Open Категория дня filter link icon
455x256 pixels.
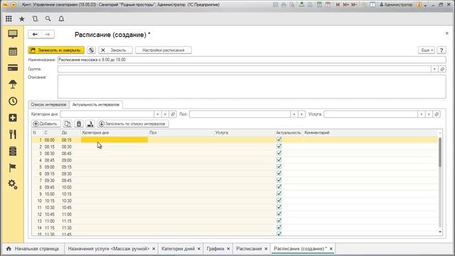(173, 114)
